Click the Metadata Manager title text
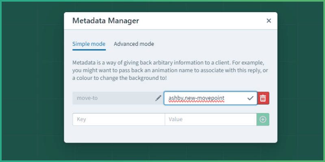The width and height of the screenshot is (325, 162). point(105,21)
